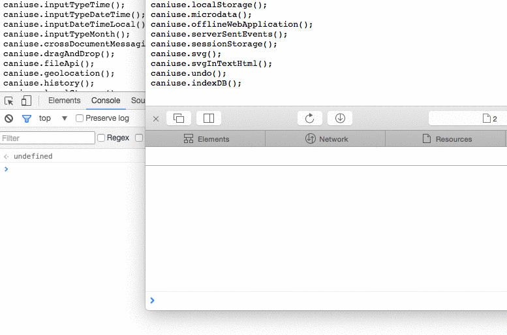Activate the inspect element picker icon

coord(9,101)
